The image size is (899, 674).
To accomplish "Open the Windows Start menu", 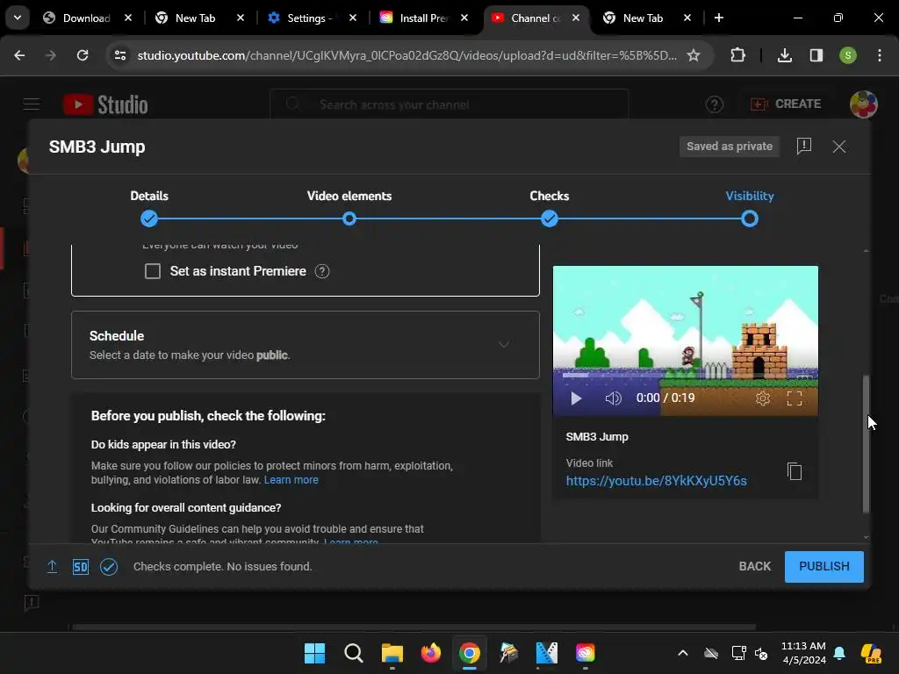I will tap(314, 653).
